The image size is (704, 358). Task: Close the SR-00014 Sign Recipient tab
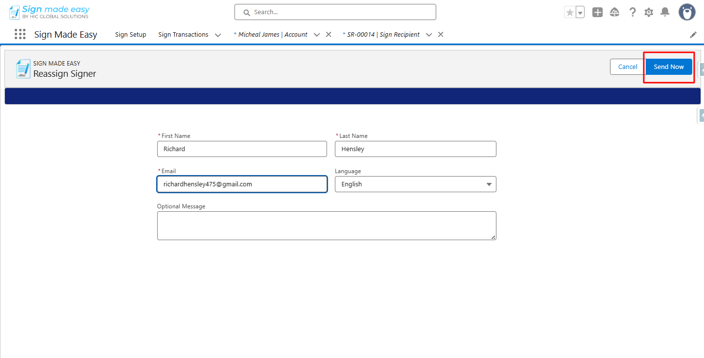click(x=441, y=35)
